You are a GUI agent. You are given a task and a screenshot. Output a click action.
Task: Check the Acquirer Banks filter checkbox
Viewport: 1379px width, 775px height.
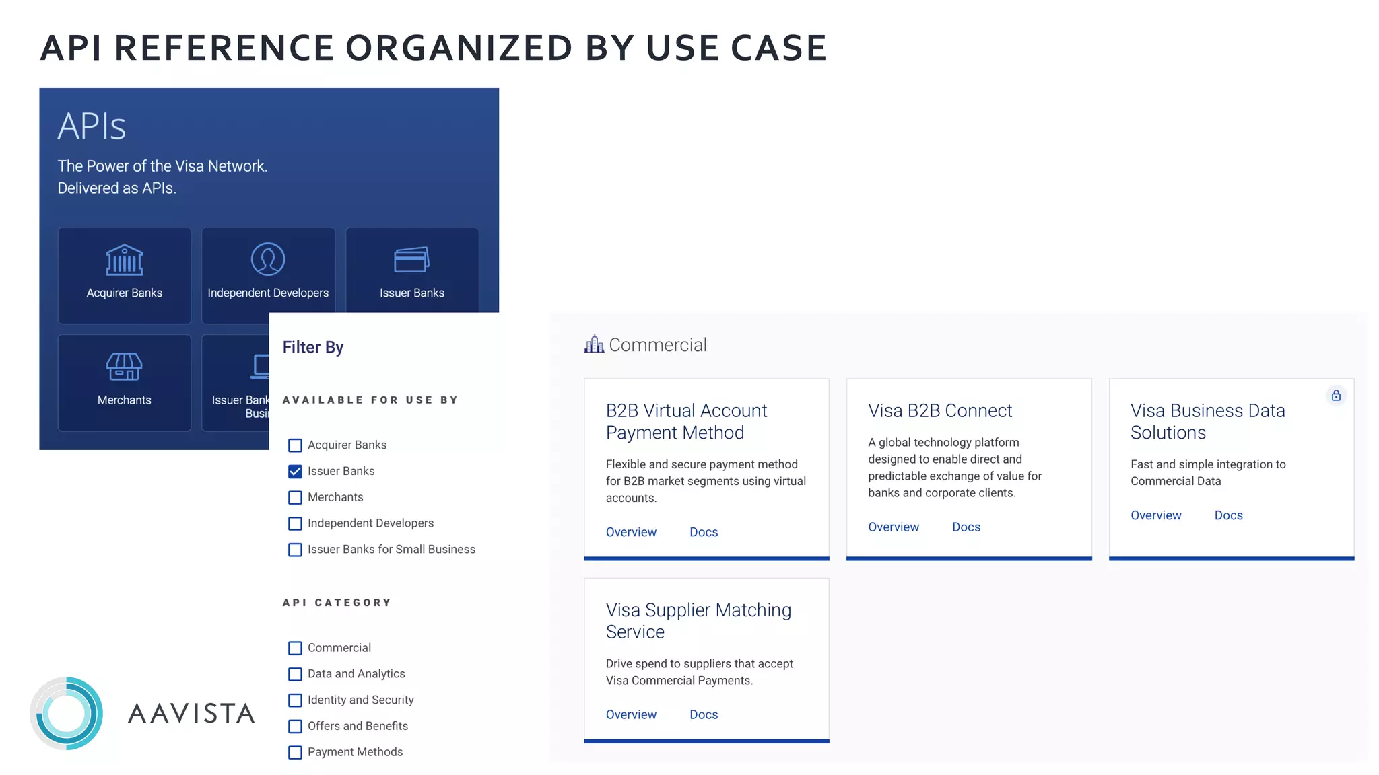[295, 445]
